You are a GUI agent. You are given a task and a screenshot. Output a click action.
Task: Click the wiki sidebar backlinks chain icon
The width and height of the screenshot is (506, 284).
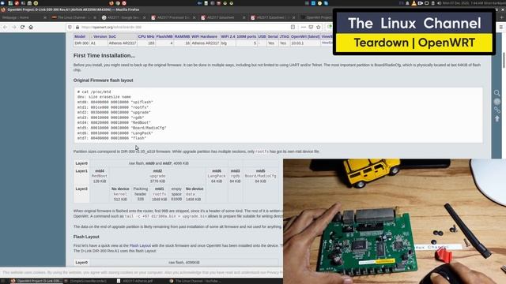[x=497, y=110]
